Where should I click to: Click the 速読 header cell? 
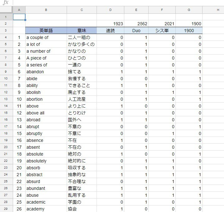pyautogui.click(x=110, y=31)
